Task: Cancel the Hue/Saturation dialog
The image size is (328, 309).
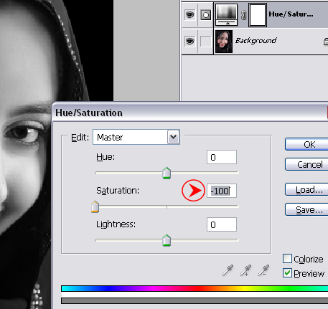Action: (x=306, y=164)
